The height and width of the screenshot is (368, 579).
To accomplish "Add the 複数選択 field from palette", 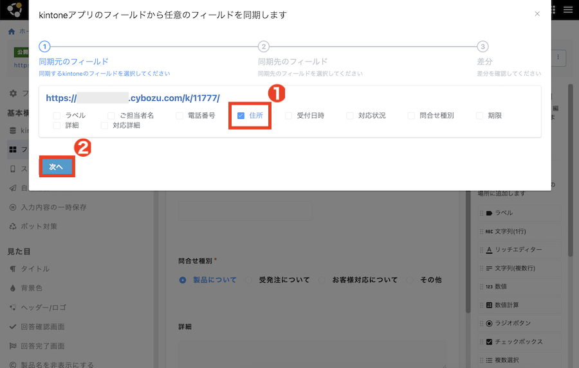I will [519, 360].
